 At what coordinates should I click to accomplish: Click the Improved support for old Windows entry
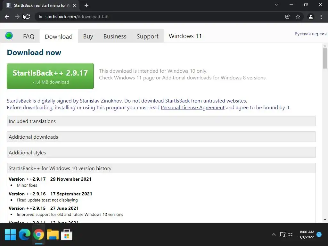(70, 214)
